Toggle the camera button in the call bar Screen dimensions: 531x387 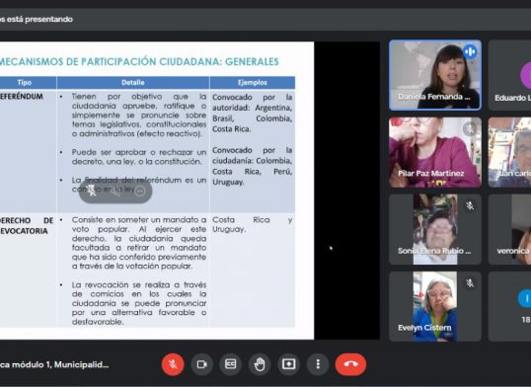coord(201,364)
